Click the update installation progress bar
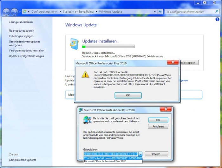Viewport: 222px width, 168px height. pos(108,46)
